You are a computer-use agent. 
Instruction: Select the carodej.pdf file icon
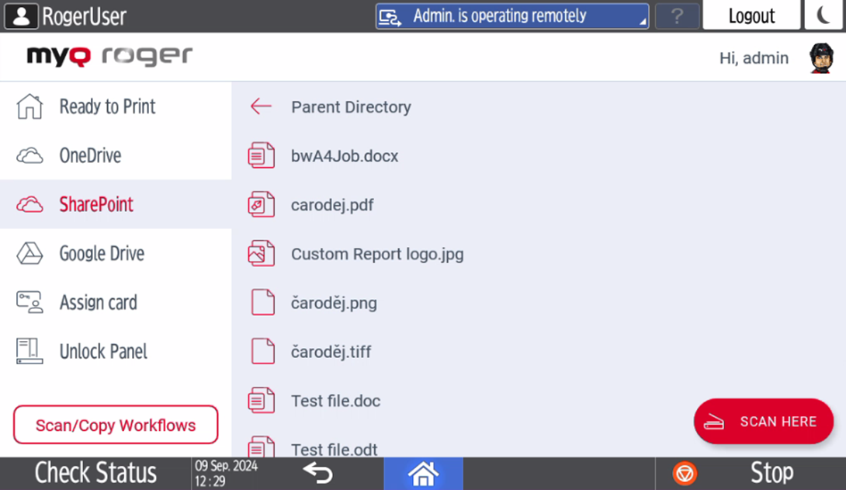[262, 205]
